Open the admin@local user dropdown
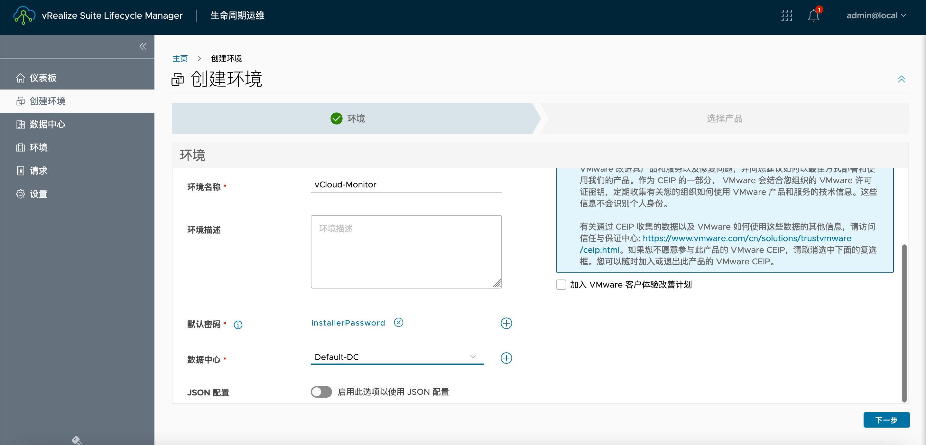 [876, 15]
